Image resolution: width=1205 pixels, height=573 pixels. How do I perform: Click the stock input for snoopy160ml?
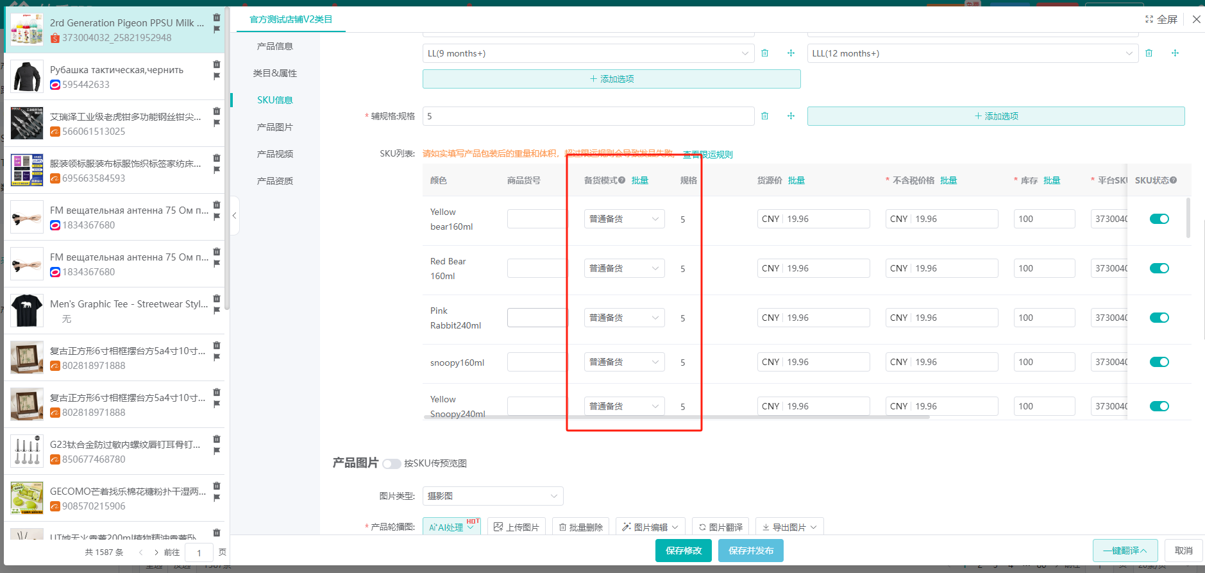click(x=1043, y=362)
